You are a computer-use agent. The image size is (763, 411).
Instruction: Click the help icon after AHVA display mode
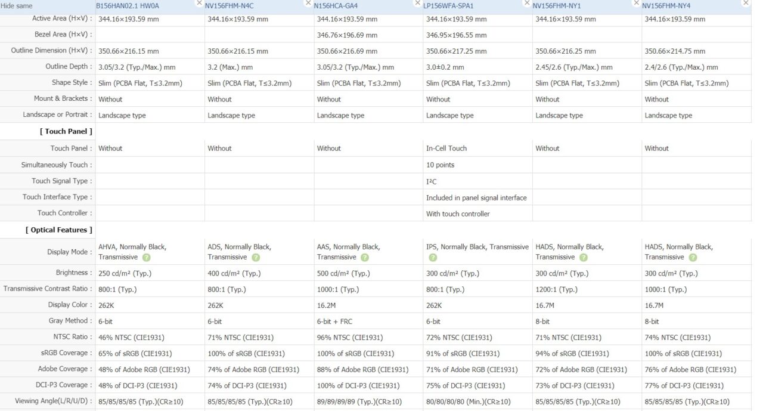pos(146,258)
